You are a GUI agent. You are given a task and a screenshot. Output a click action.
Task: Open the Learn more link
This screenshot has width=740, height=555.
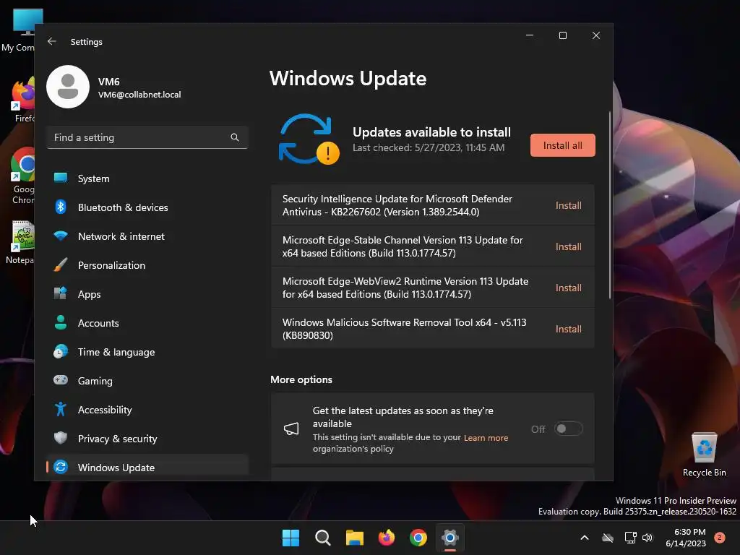486,437
